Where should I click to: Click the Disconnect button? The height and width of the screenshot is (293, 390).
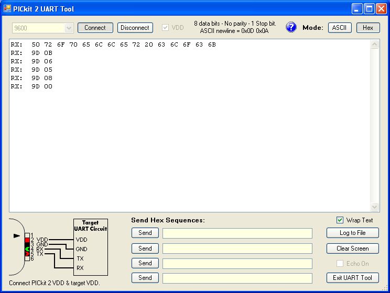tap(135, 28)
